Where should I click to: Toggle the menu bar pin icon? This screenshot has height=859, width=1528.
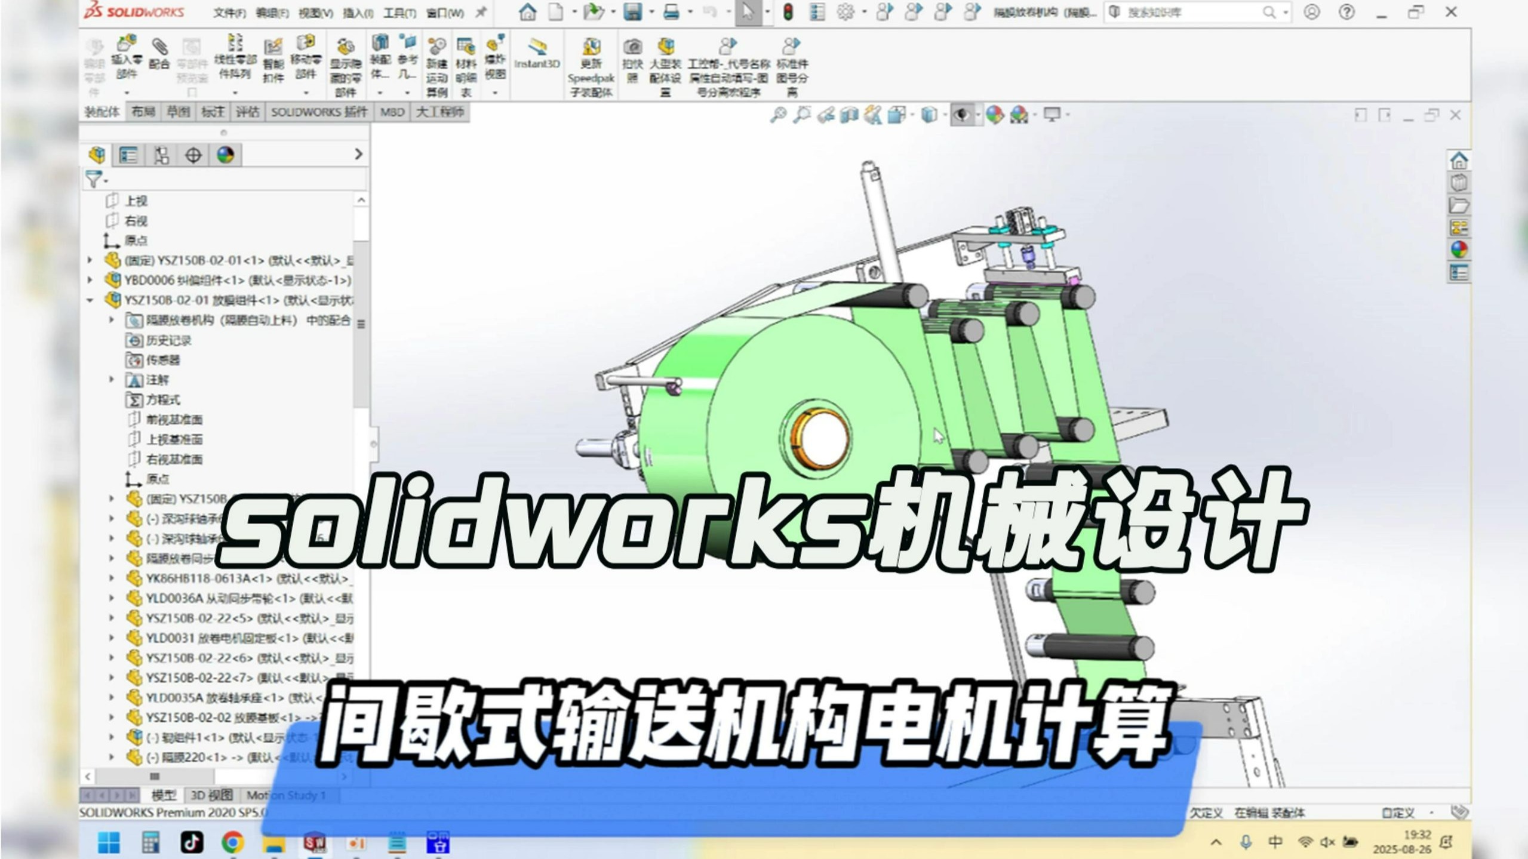click(481, 12)
